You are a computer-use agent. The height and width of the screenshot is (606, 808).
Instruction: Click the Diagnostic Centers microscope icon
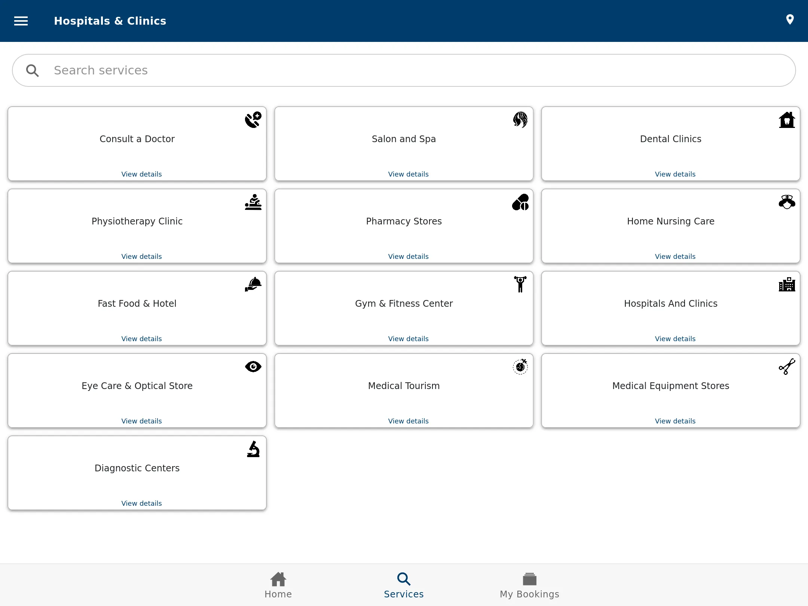coord(253,449)
